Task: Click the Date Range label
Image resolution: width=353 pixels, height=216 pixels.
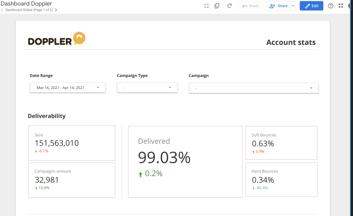Action: (41, 76)
